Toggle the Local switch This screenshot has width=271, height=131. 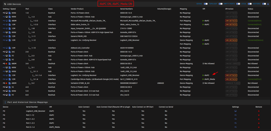pos(250,4)
